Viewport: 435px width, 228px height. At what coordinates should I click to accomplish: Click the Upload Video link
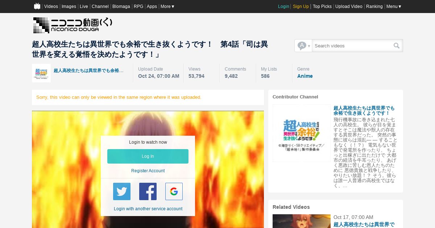point(349,7)
